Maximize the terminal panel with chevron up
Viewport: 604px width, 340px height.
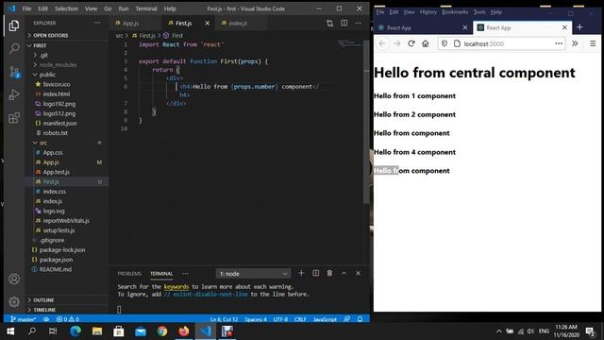point(344,273)
